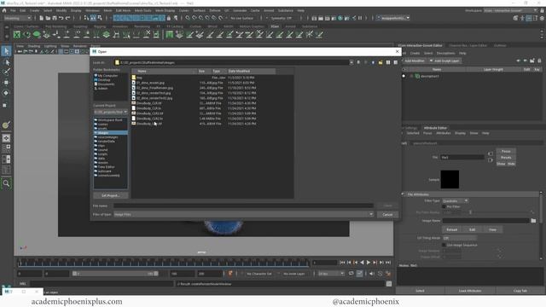Click Cancel in the Open dialog
The height and width of the screenshot is (307, 546).
tap(387, 214)
